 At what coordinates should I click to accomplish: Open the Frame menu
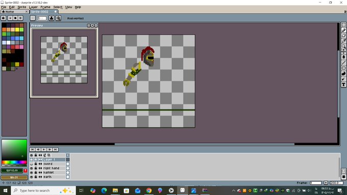[45, 7]
